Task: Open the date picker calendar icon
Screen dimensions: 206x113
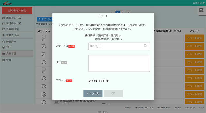Action: tap(145, 46)
